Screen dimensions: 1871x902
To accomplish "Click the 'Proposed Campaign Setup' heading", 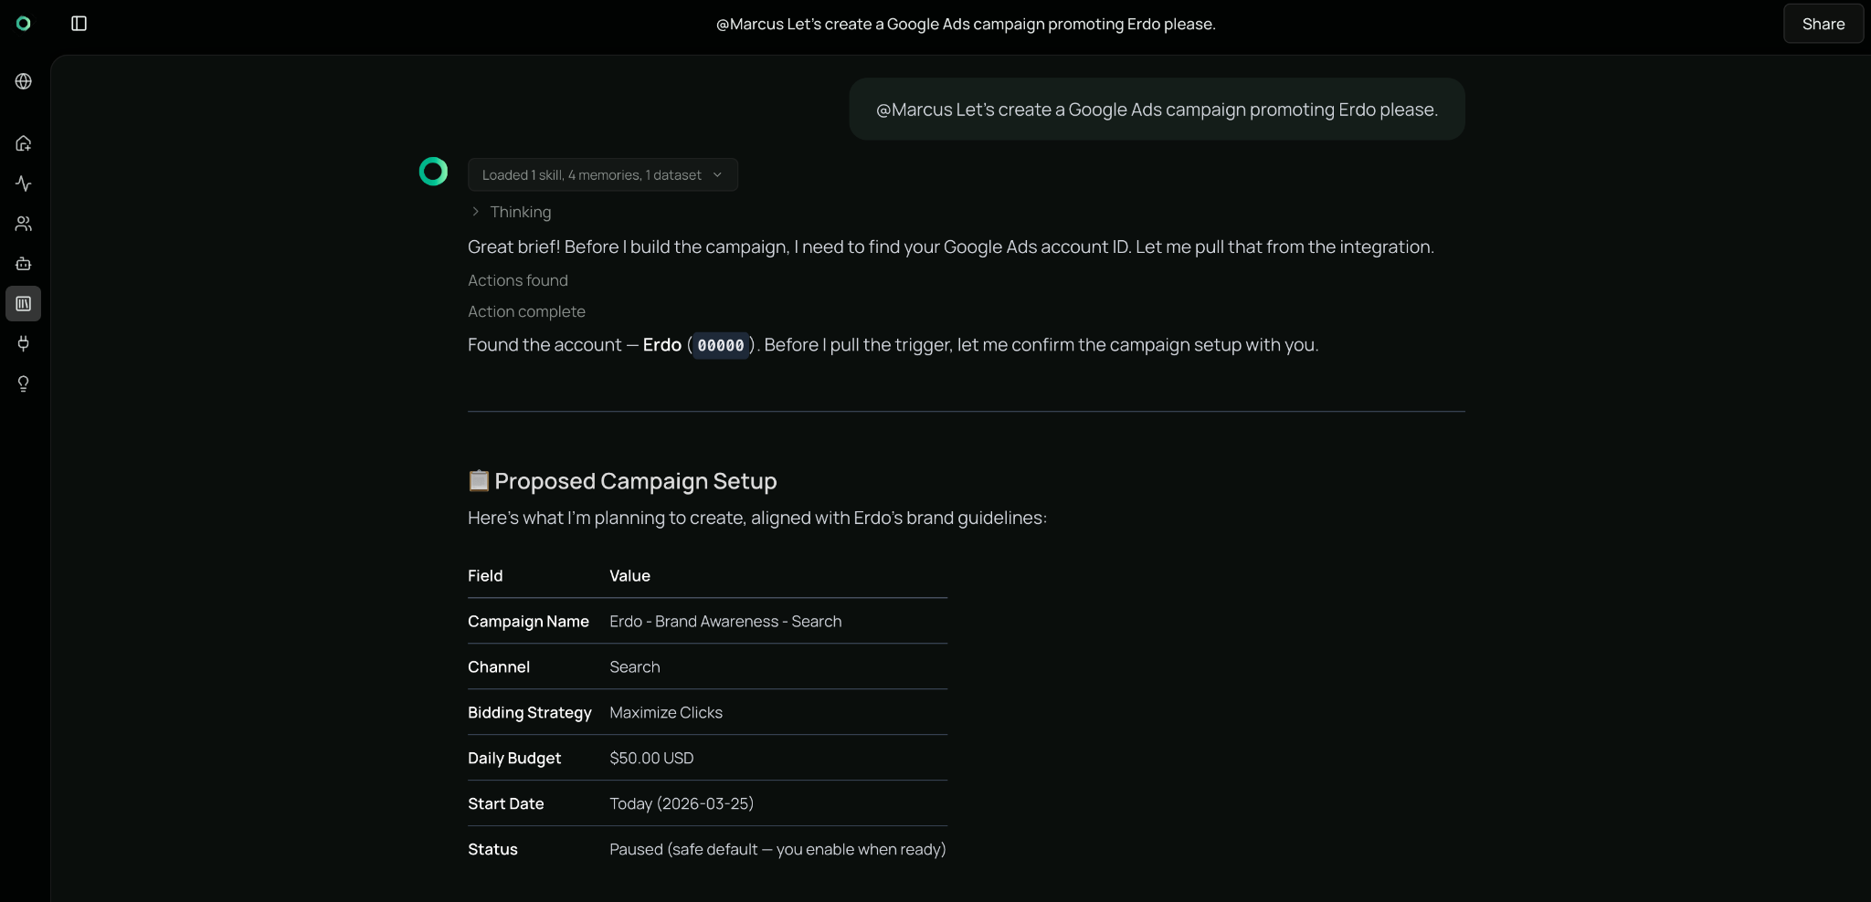I will (x=635, y=481).
